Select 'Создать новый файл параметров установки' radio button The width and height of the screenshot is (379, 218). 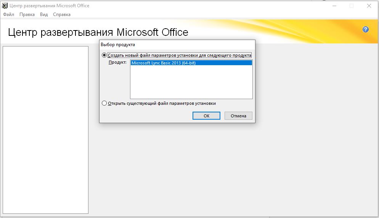click(104, 55)
